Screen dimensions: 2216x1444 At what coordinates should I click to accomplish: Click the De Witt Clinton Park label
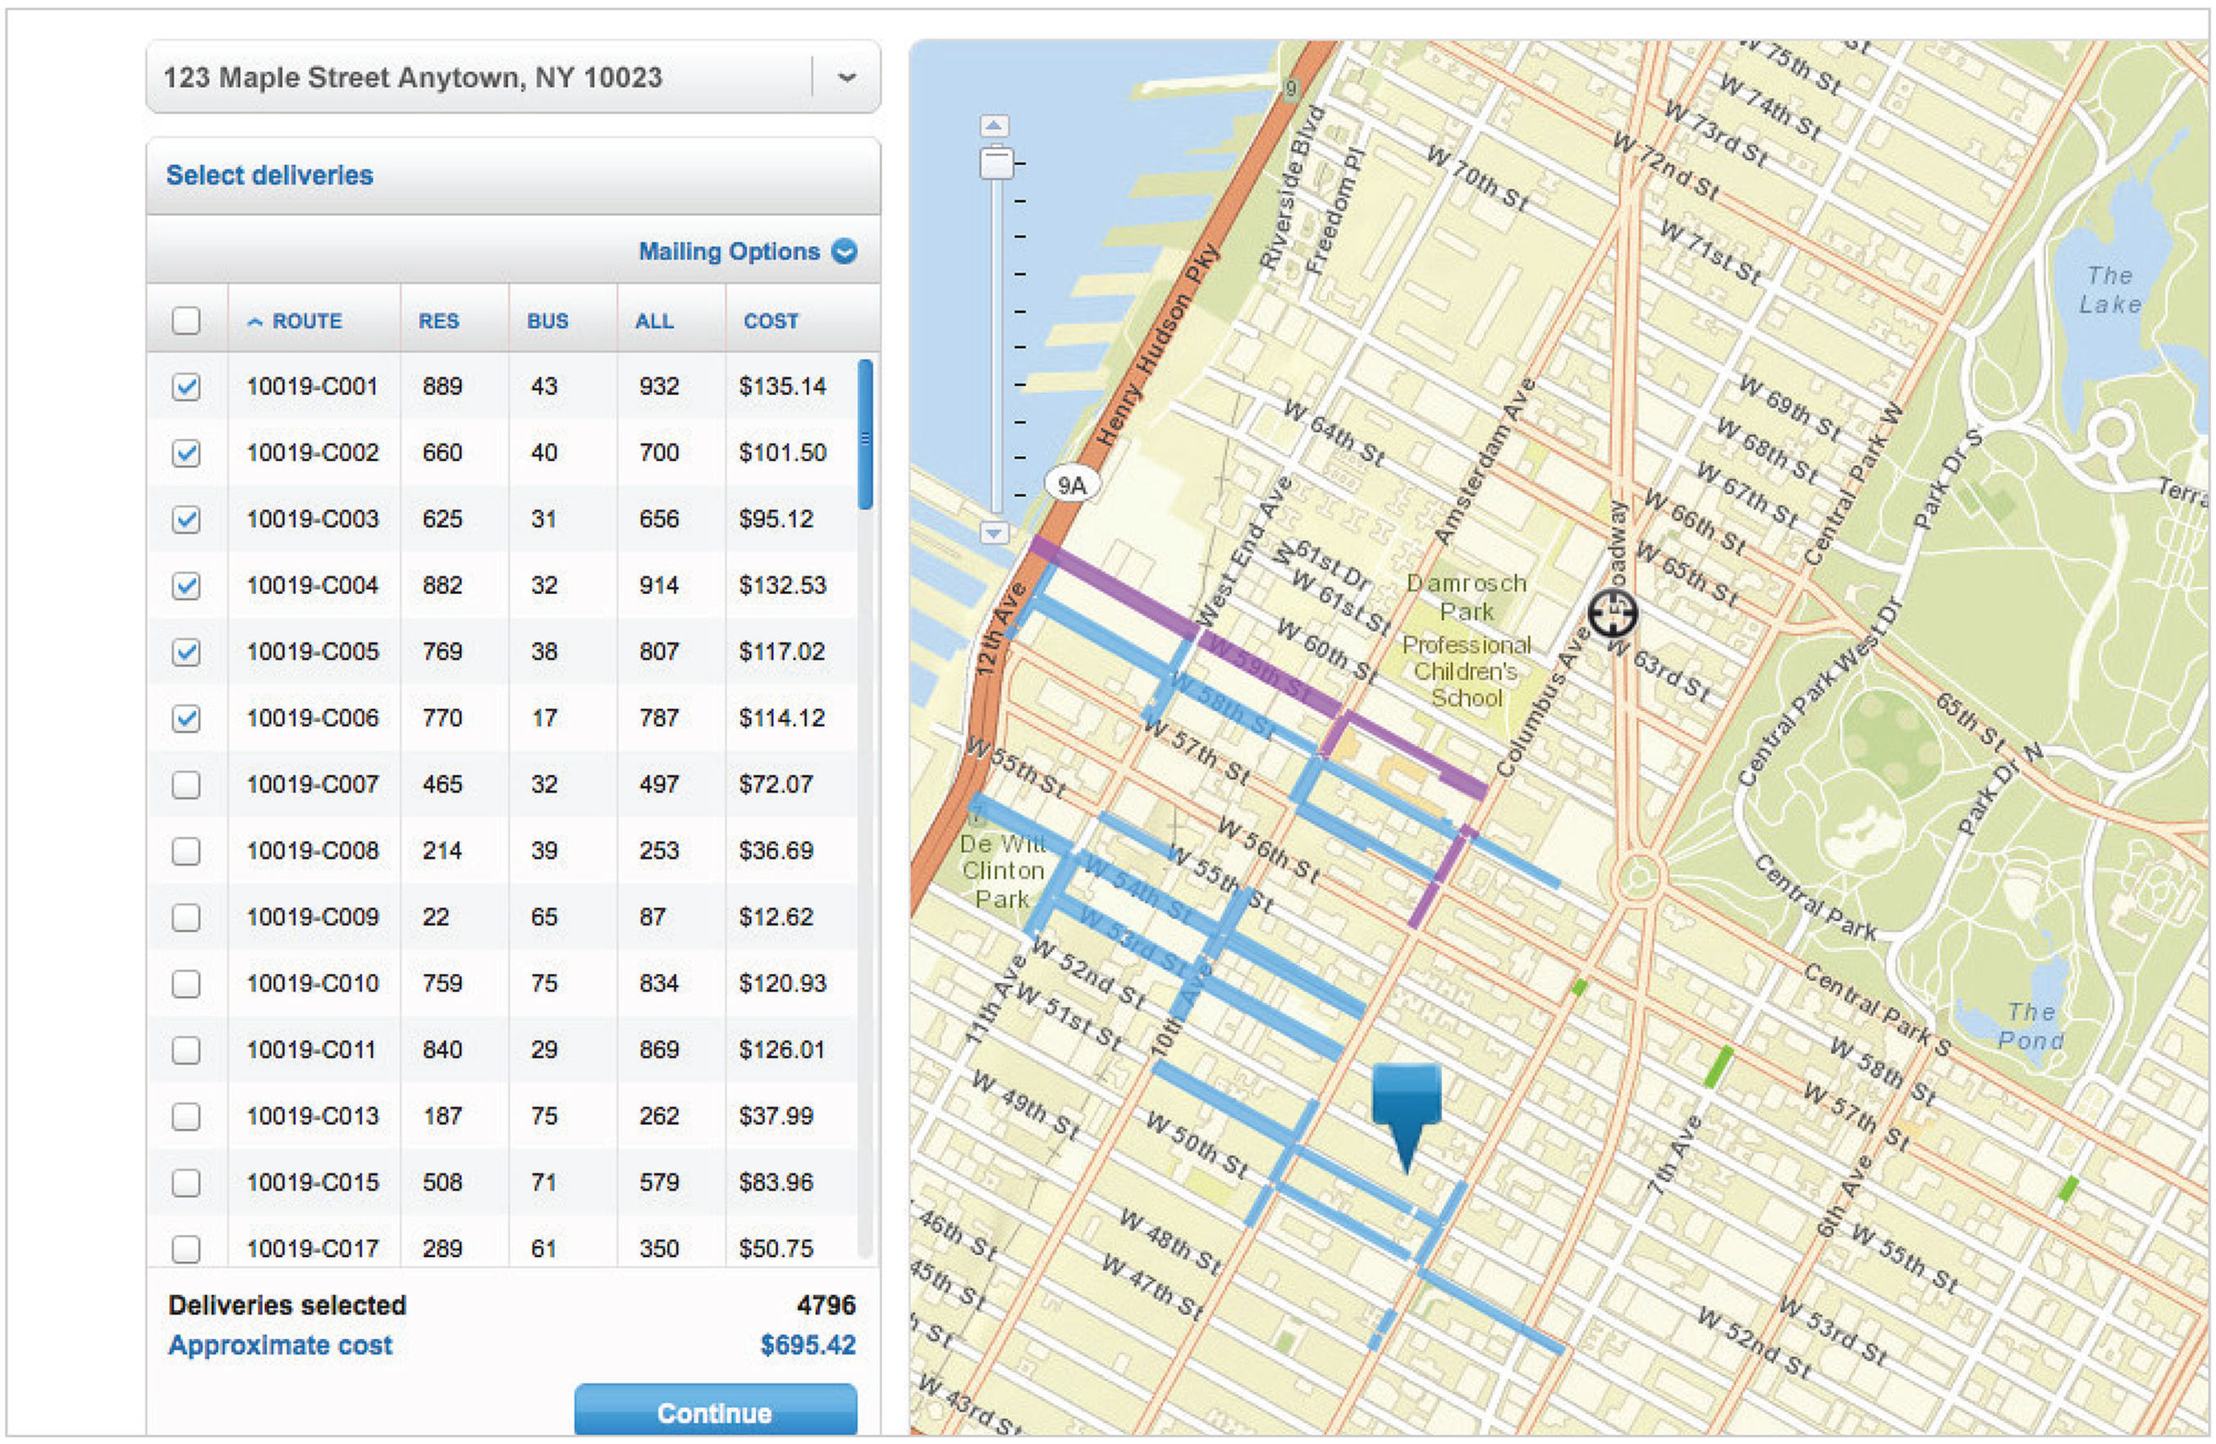(x=1002, y=871)
